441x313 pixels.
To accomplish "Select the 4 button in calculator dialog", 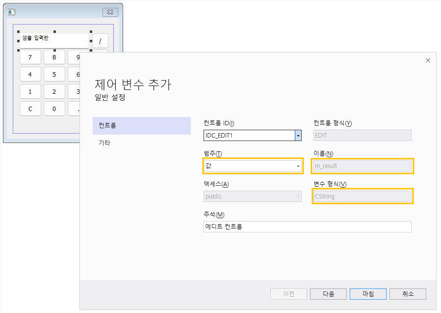I will (x=30, y=75).
